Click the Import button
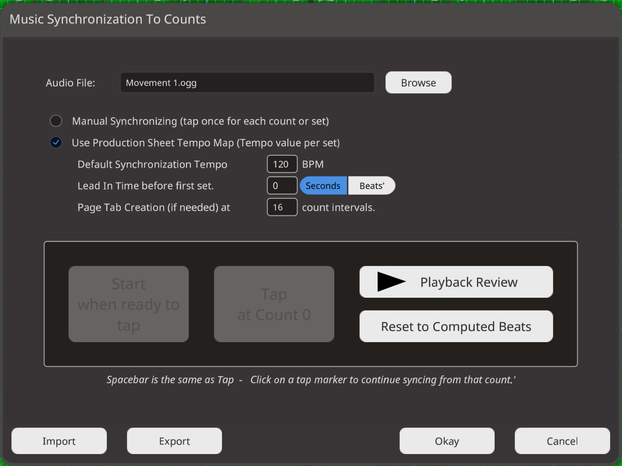Image resolution: width=622 pixels, height=466 pixels. click(x=59, y=441)
